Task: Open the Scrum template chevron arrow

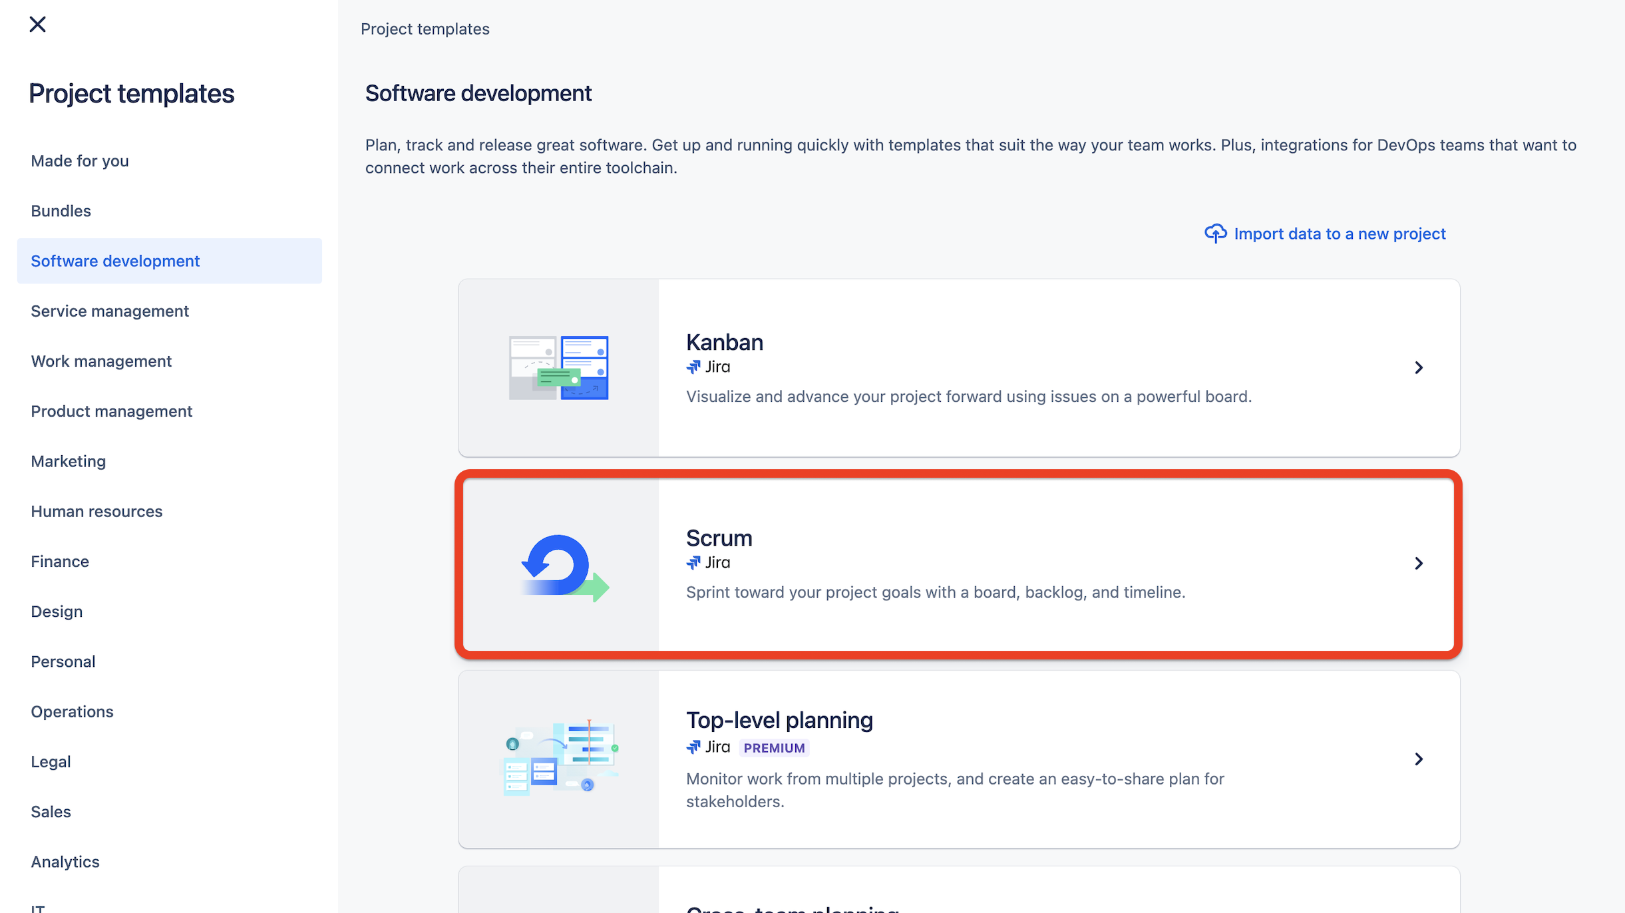Action: (x=1418, y=564)
